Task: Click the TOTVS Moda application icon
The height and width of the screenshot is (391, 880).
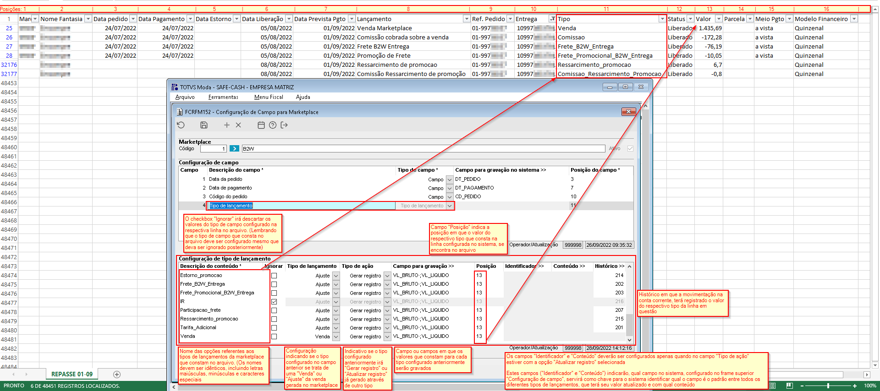Action: (174, 87)
